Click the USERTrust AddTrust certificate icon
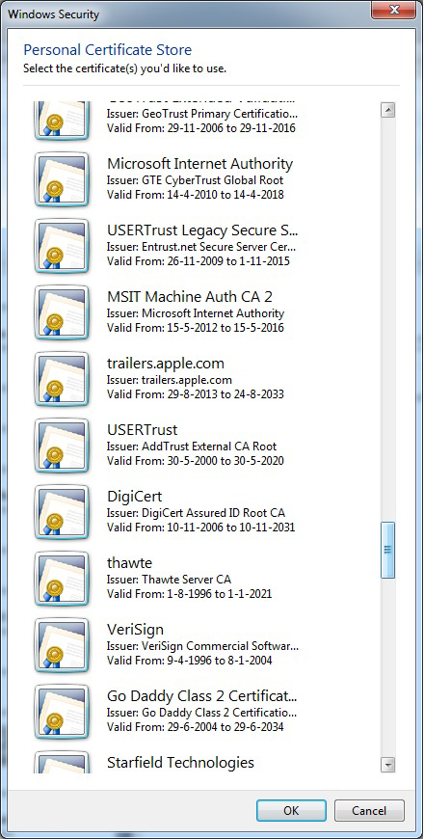 62,446
